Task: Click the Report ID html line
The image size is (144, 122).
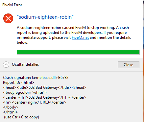Action: click(18, 83)
